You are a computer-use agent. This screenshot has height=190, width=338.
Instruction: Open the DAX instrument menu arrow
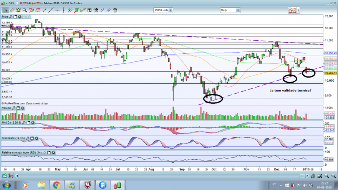(7, 3)
